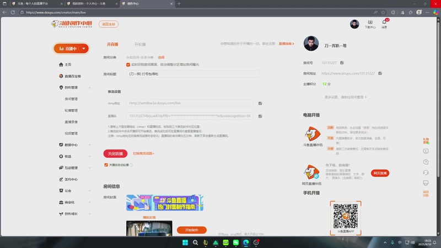Screen dimensions: 441x248
Task: Click the 互动管理 sidebar icon
Action: point(61,168)
